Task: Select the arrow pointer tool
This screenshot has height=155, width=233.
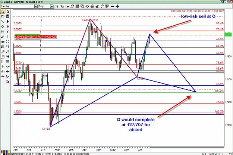Action: click(3, 11)
